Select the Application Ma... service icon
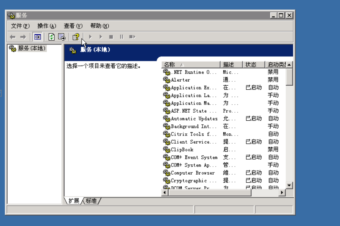Image resolution: width=340 pixels, height=226 pixels. (166, 103)
